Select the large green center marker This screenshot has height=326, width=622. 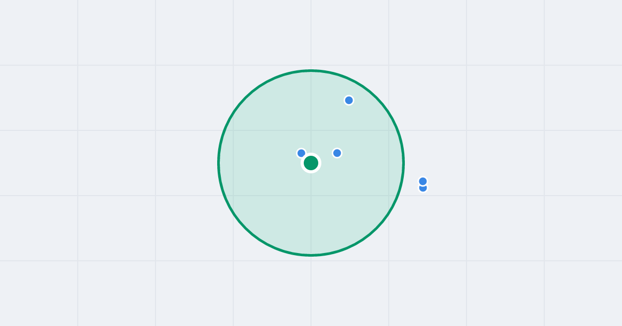click(311, 163)
